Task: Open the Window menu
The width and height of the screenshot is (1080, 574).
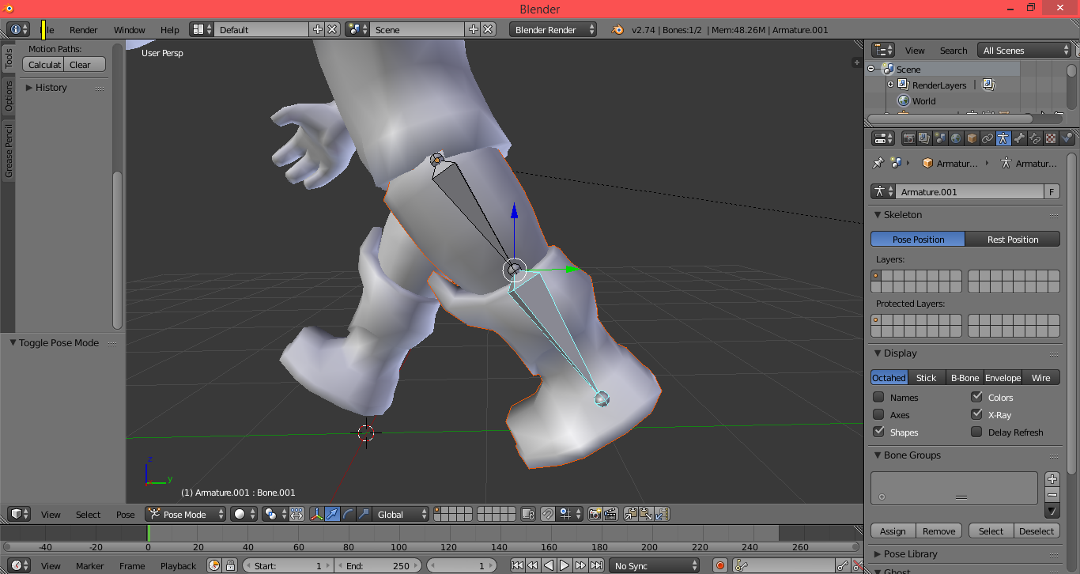Action: (130, 30)
